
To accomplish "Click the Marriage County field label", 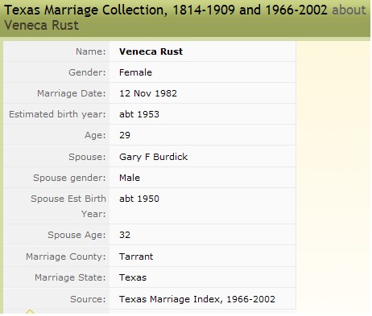I will tap(66, 256).
